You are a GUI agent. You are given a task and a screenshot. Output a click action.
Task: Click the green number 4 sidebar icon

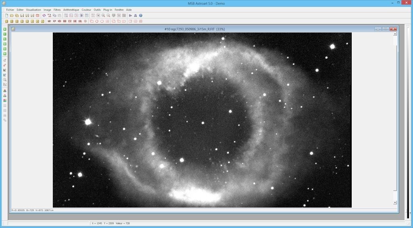tap(5, 54)
